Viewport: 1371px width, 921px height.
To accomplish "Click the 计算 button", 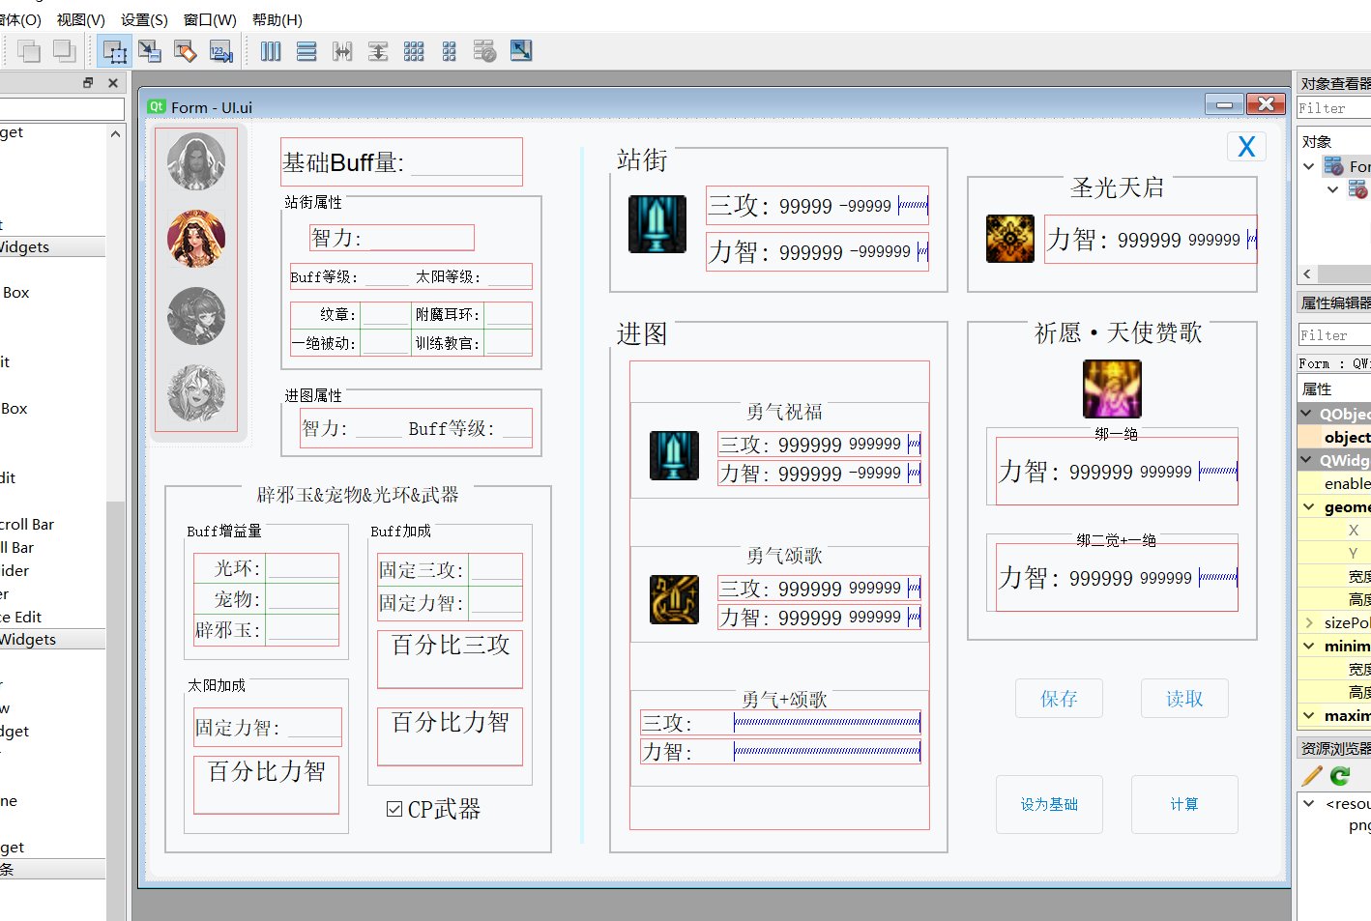I will click(1184, 804).
